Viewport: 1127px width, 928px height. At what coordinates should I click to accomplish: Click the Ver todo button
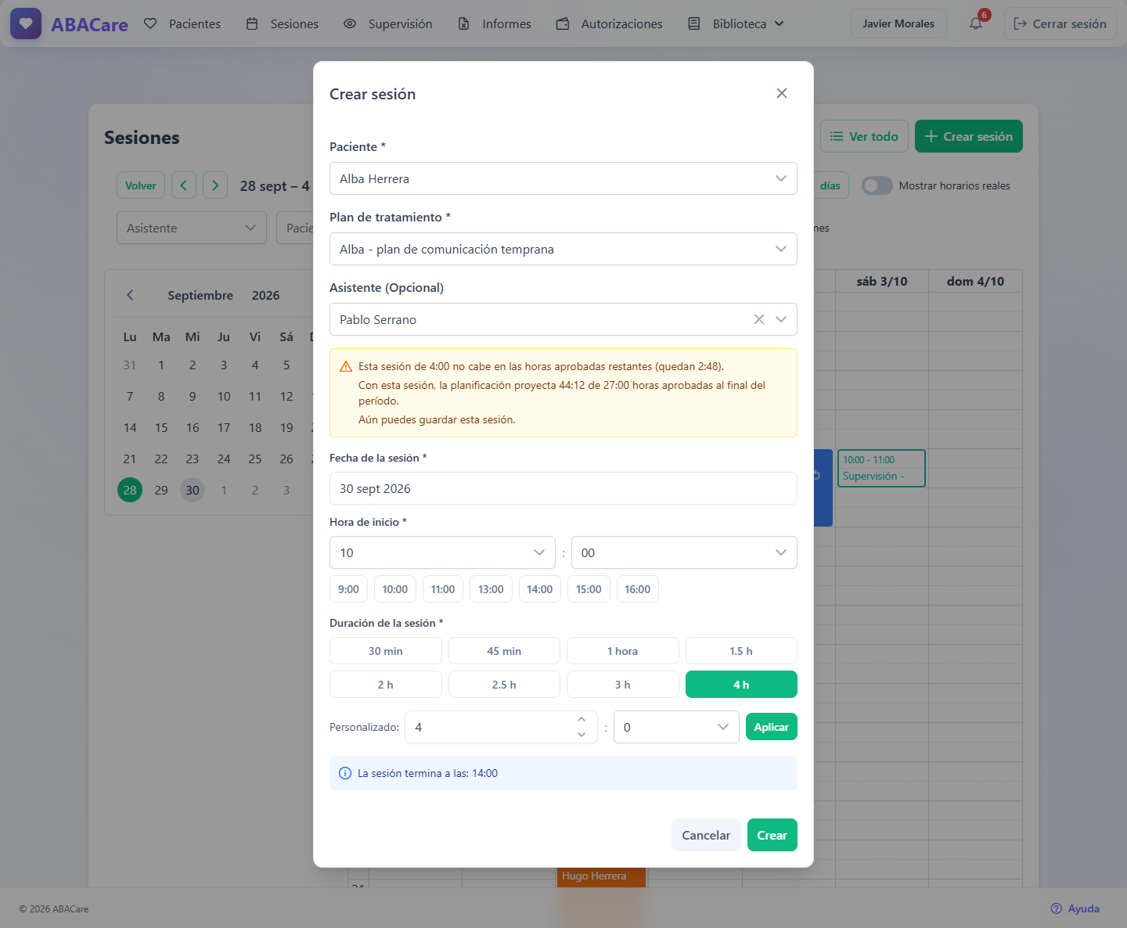[x=864, y=136]
